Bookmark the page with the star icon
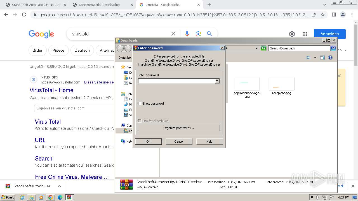Screen dimensions: 358x201 click(x=323, y=15)
